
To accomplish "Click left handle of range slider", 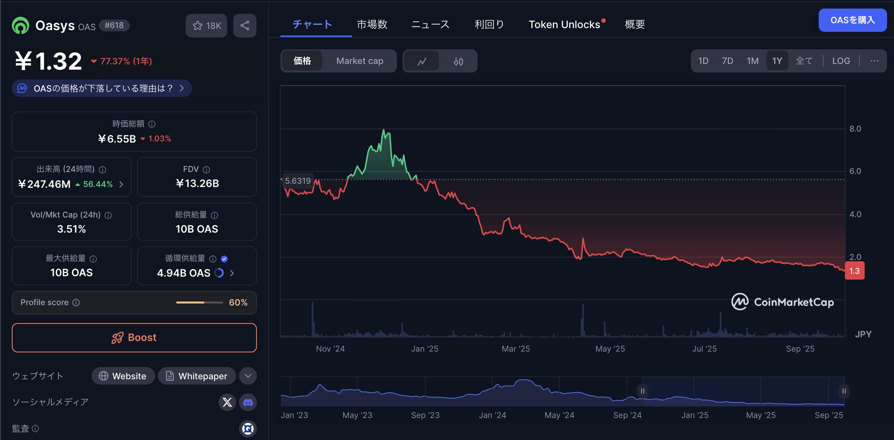I will point(642,391).
